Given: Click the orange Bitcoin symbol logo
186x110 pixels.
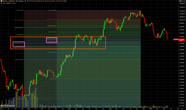Looking at the screenshot, I should coord(1,1).
